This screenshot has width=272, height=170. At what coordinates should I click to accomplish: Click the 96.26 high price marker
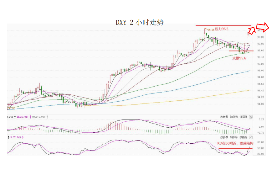click(x=211, y=30)
